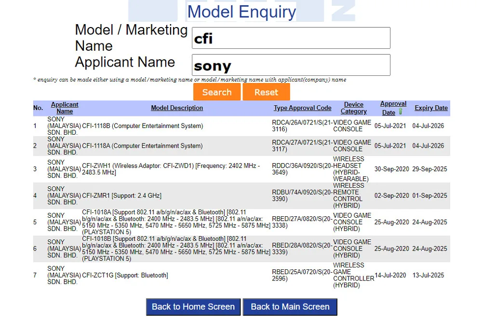The height and width of the screenshot is (321, 482).
Task: Click the No. column header
Action: click(x=38, y=108)
